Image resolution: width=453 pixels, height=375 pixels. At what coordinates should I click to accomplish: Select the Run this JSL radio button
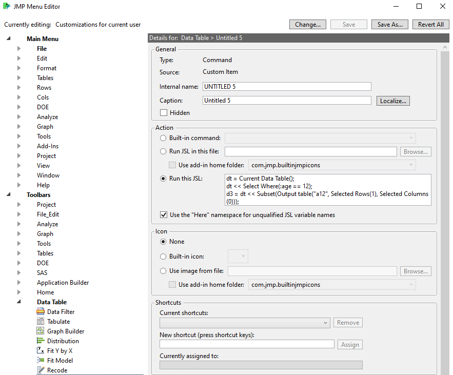163,179
